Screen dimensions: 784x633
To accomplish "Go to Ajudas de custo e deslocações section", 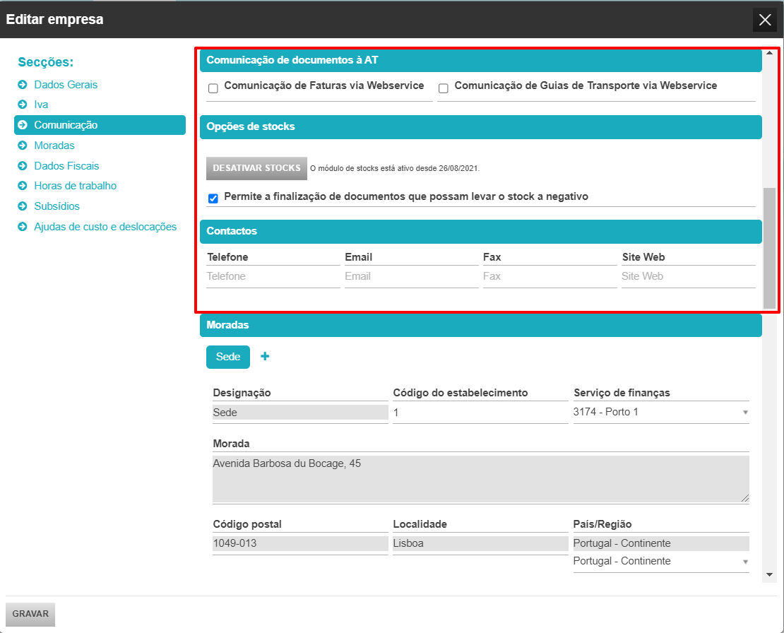I will click(105, 227).
